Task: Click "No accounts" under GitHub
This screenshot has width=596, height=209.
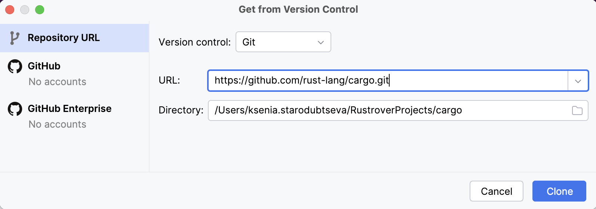Action: tap(57, 82)
